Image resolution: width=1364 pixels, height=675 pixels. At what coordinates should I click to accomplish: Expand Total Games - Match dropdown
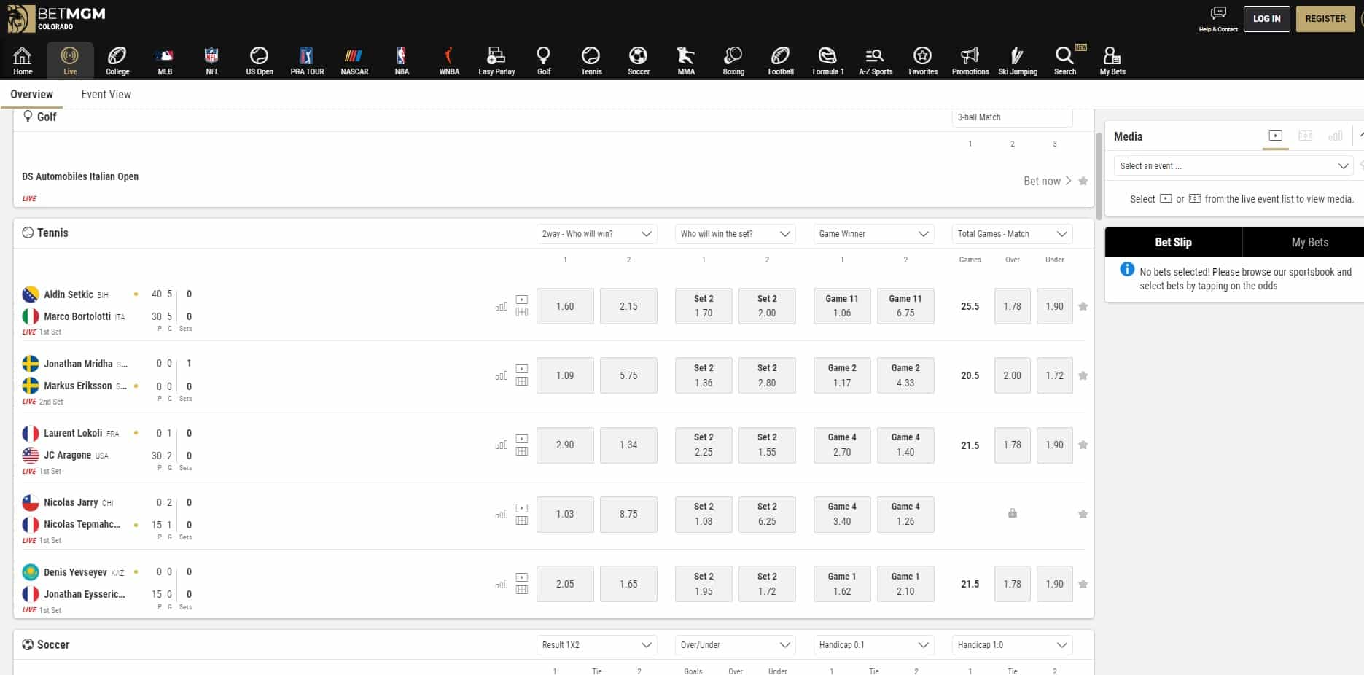point(1012,234)
